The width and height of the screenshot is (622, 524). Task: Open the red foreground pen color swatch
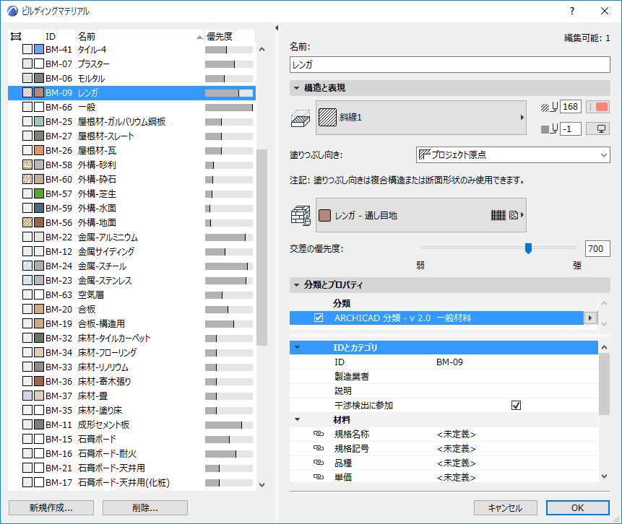click(598, 107)
